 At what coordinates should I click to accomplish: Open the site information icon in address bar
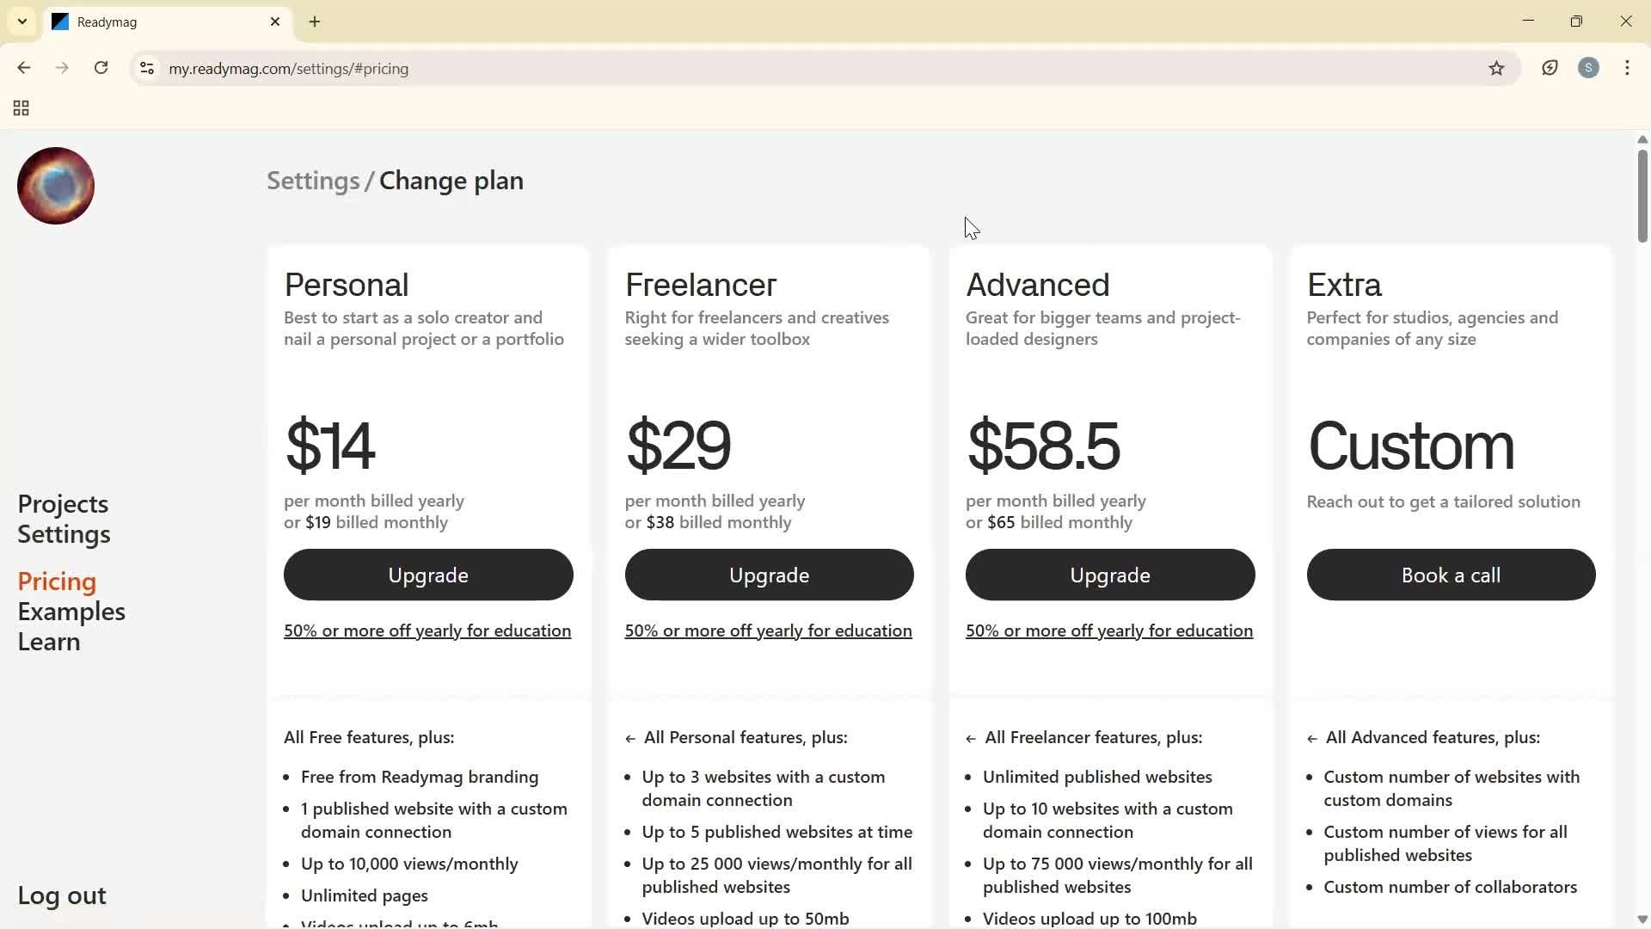[x=147, y=68]
